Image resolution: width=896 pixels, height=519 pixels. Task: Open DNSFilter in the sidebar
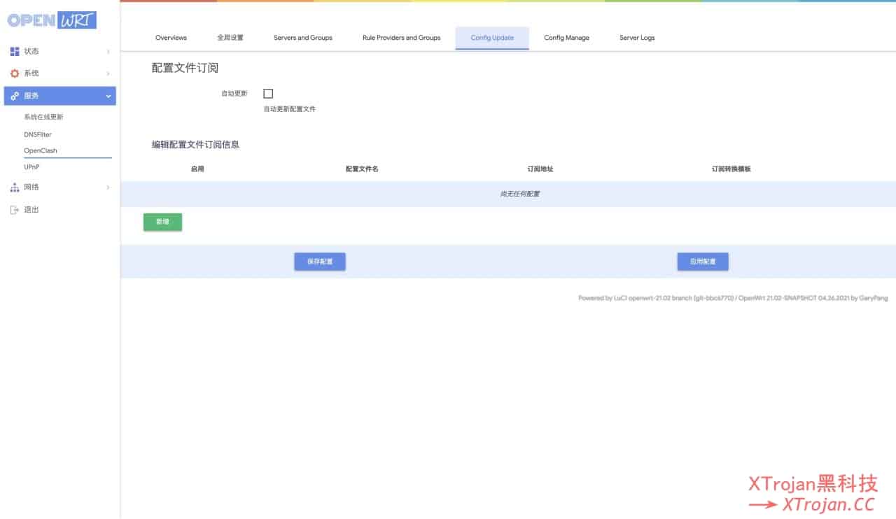tap(38, 134)
